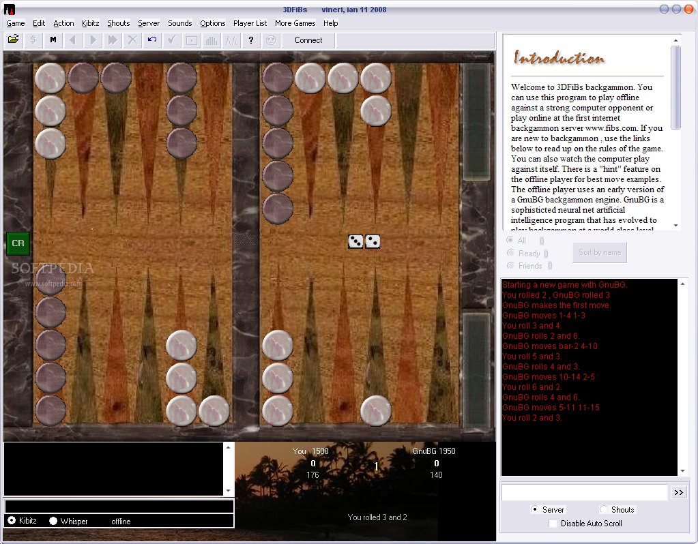698x544 pixels.
Task: Click the question mark help icon
Action: pyautogui.click(x=251, y=40)
